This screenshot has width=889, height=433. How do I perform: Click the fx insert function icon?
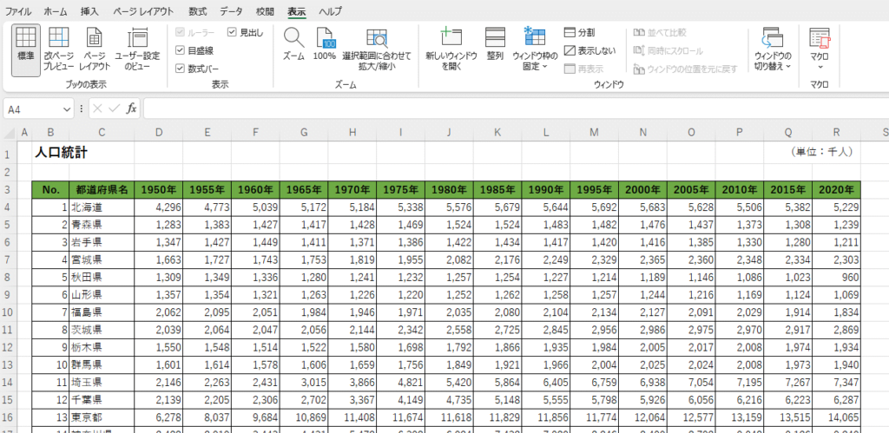pos(131,108)
